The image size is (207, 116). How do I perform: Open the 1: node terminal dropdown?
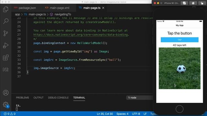click(x=140, y=98)
